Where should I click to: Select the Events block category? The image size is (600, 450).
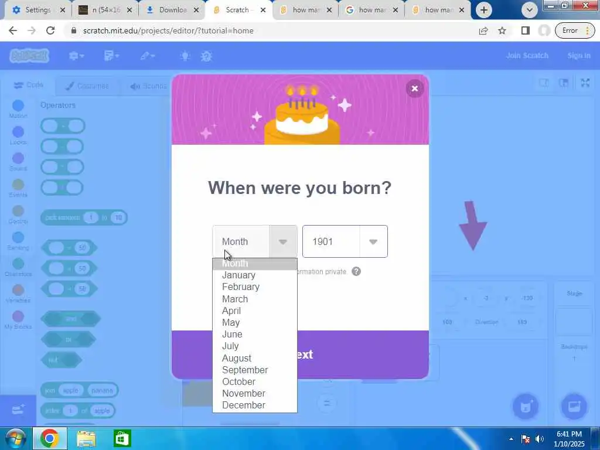(x=18, y=188)
